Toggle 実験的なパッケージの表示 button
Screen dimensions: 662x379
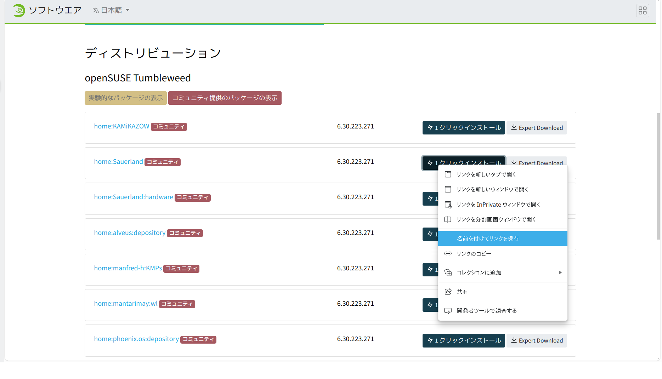(x=125, y=98)
